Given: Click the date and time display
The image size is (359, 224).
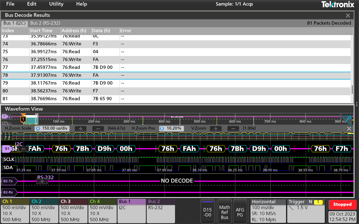Looking at the screenshot, I should (x=342, y=217).
